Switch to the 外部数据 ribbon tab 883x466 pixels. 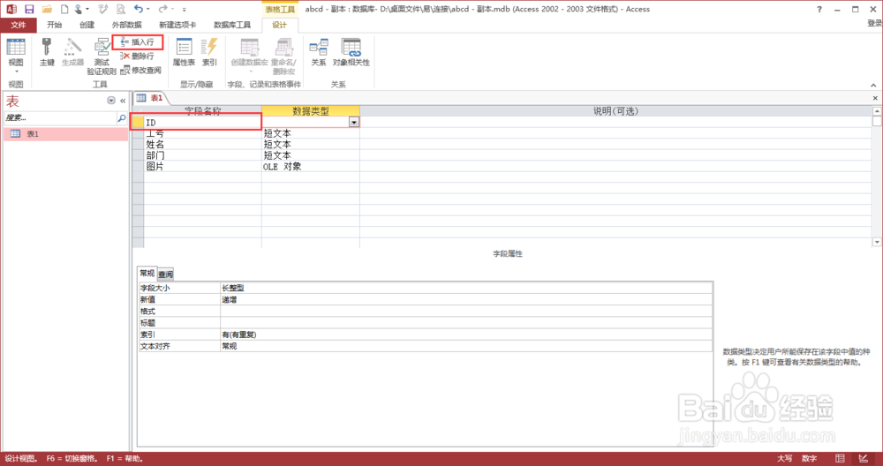pyautogui.click(x=126, y=25)
